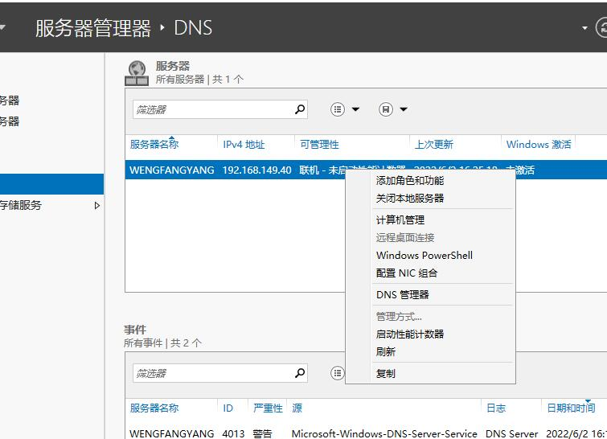Viewport: 607px width, 439px height.
Task: Click the servers globe icon
Action: click(x=137, y=73)
